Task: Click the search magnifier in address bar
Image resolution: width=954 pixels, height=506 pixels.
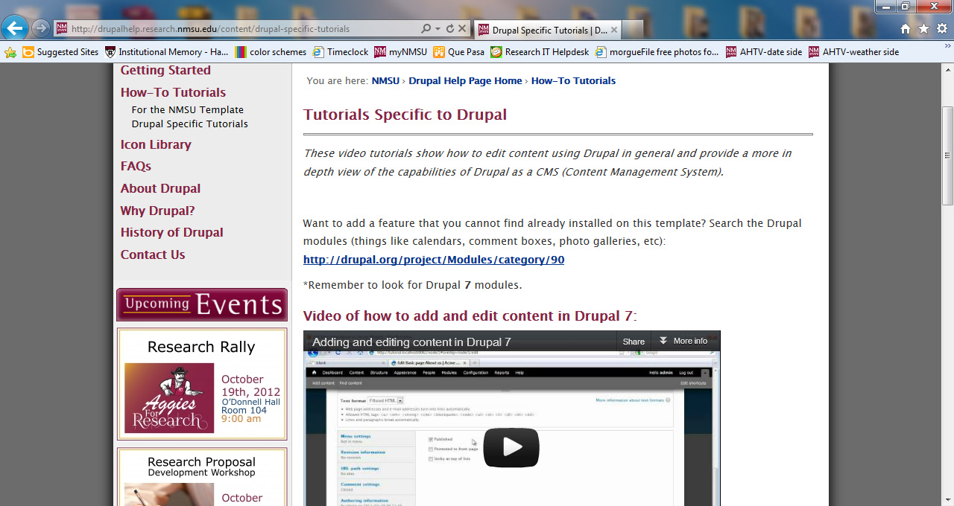Action: tap(426, 29)
